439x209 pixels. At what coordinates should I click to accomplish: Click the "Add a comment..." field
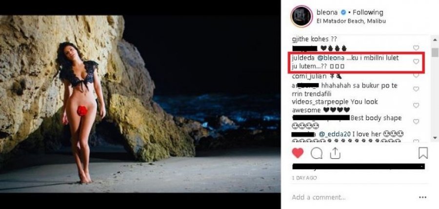pos(341,197)
